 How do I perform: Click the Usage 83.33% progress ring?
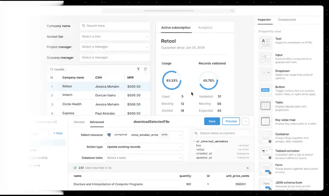[x=172, y=80]
